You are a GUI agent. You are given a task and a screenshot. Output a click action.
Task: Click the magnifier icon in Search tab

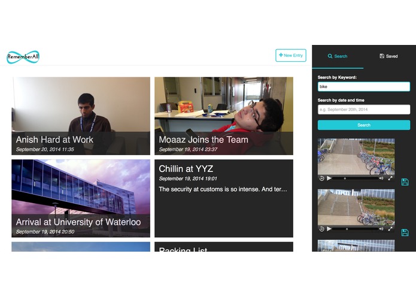point(330,56)
